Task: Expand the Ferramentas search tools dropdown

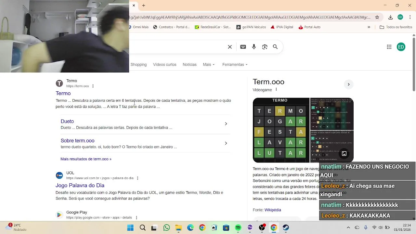Action: (x=235, y=64)
